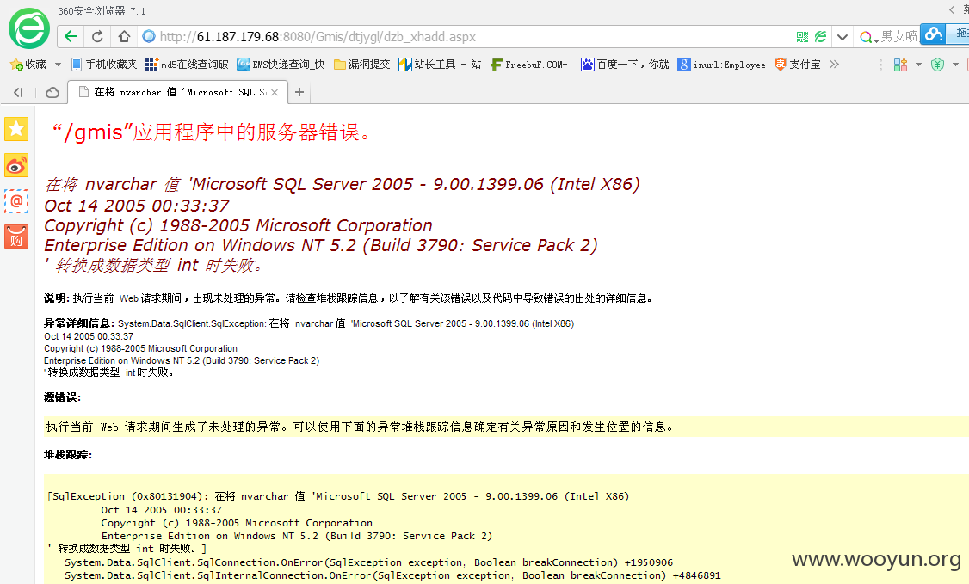Click the 360 browser logo

(x=28, y=28)
